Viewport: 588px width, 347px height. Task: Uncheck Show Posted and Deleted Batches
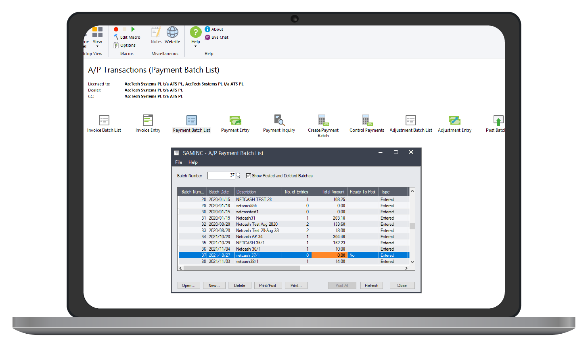pyautogui.click(x=249, y=176)
